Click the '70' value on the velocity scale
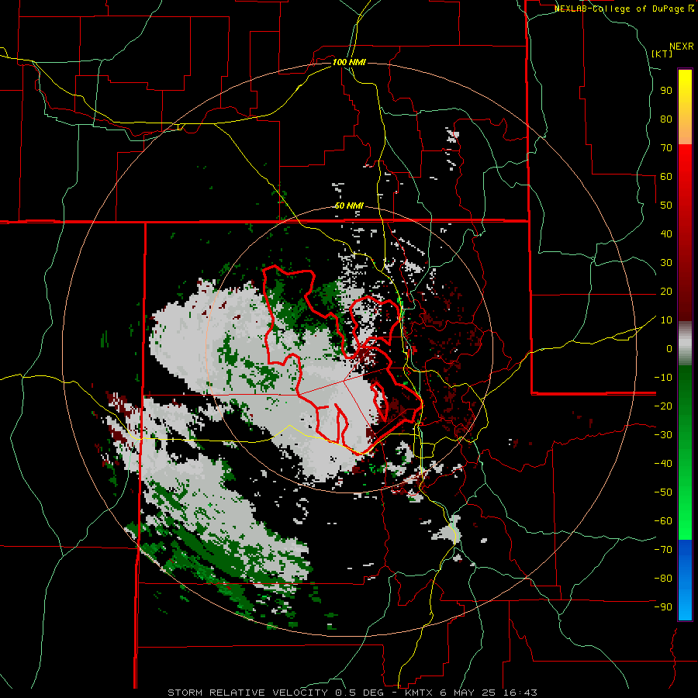 pyautogui.click(x=666, y=148)
